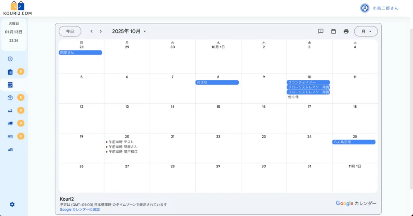Click the feedback speech bubble icon

tap(321, 31)
